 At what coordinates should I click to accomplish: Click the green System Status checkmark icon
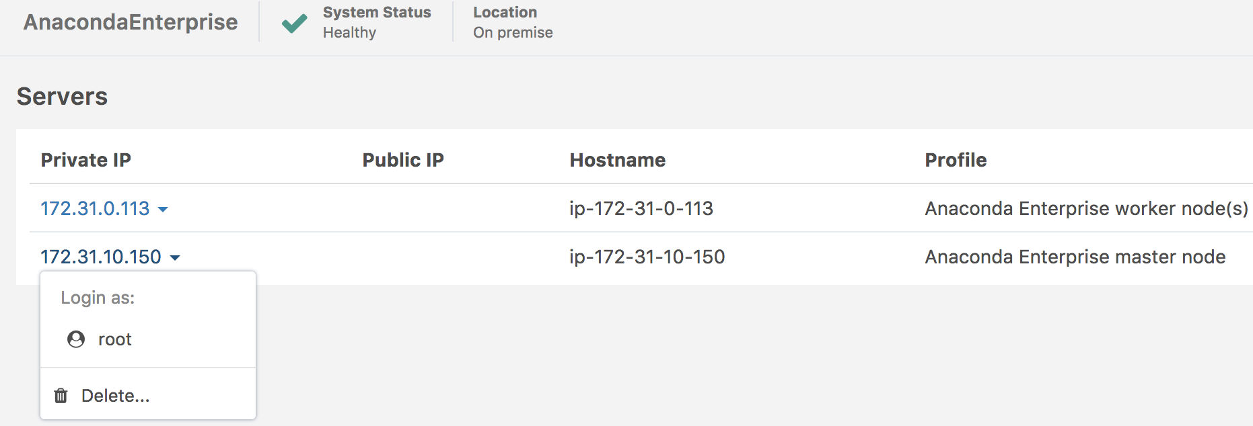[x=294, y=23]
